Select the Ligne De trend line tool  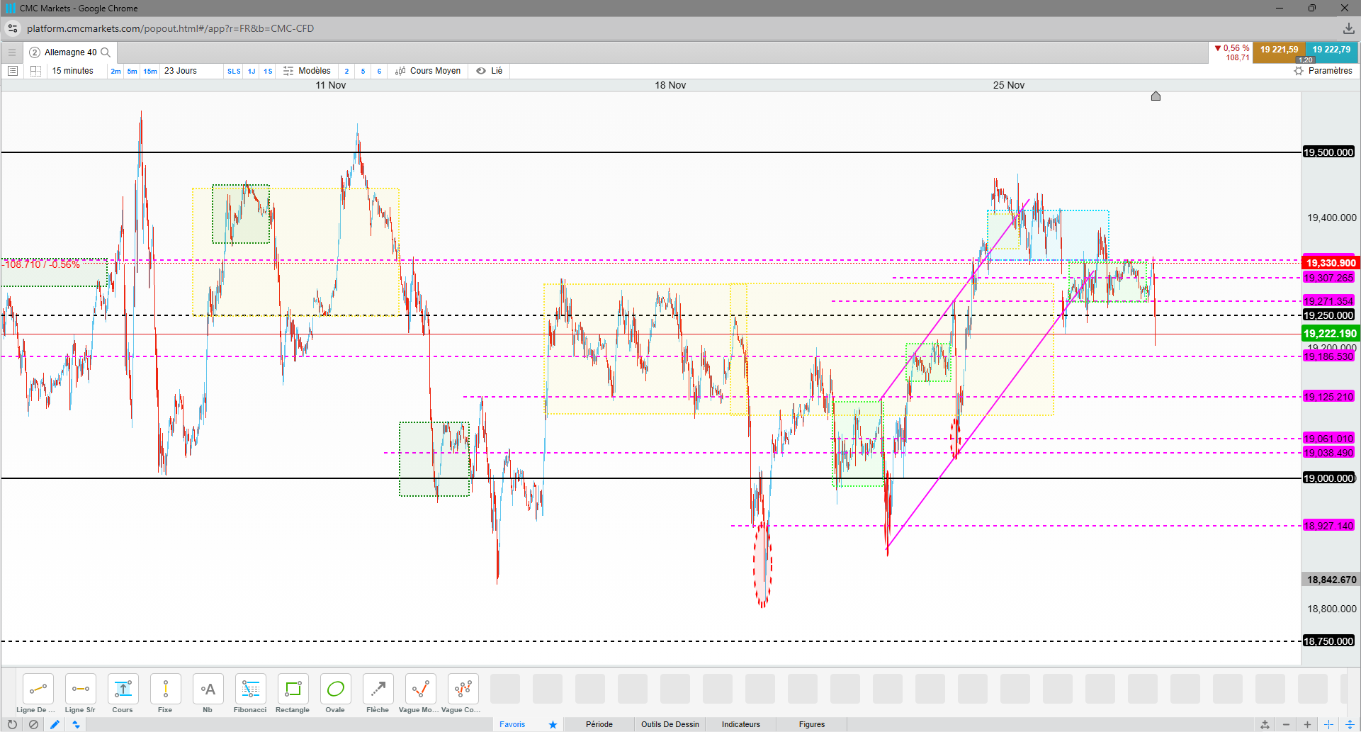[38, 689]
